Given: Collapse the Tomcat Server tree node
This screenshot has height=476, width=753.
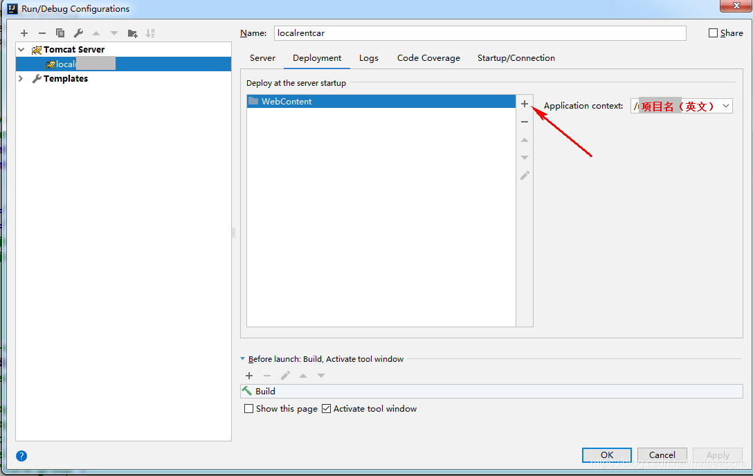Looking at the screenshot, I should click(21, 49).
